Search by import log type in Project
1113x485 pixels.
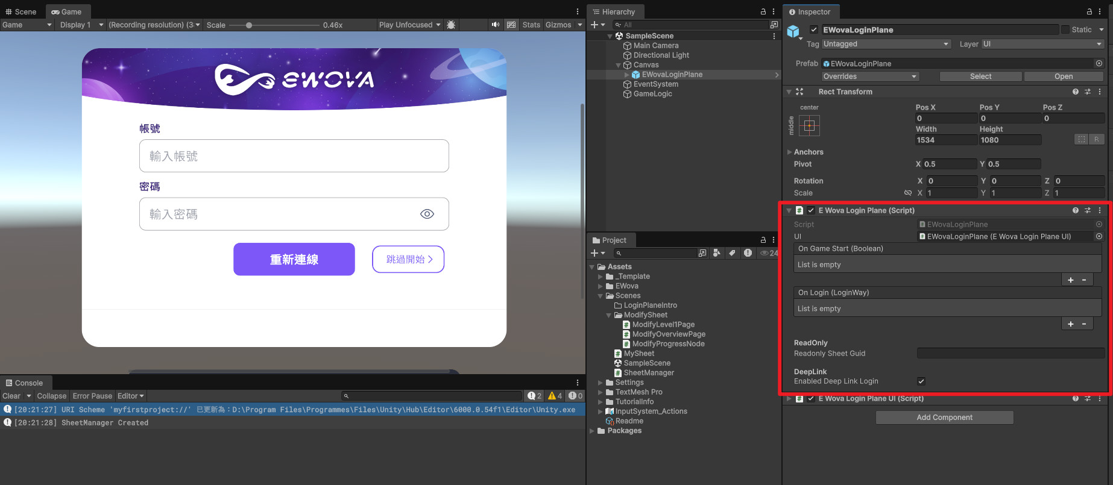pos(748,253)
